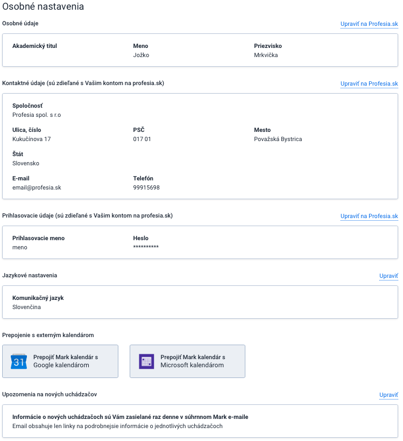Click the first name Jožko

141,55
